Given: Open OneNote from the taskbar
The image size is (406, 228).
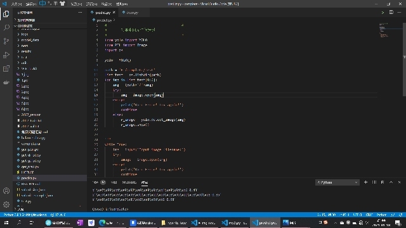Looking at the screenshot, I should click(80, 222).
